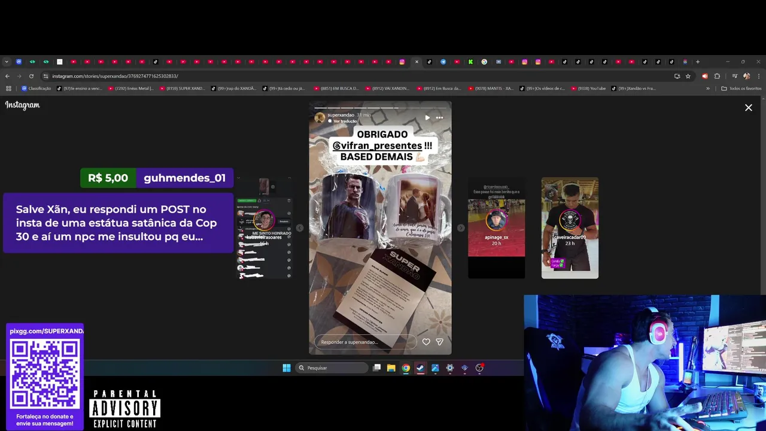Switch to the Telegram tab
Image resolution: width=766 pixels, height=431 pixels.
click(443, 62)
